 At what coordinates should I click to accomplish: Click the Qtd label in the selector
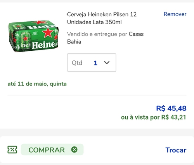pyautogui.click(x=77, y=63)
